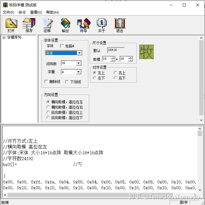Click the 就绪 status bar text

tap(5, 202)
